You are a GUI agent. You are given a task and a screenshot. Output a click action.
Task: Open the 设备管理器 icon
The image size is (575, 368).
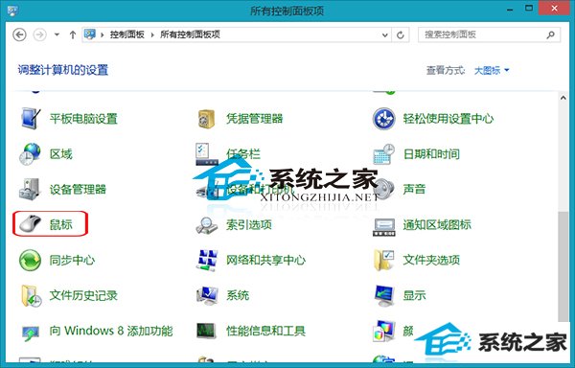[30, 190]
